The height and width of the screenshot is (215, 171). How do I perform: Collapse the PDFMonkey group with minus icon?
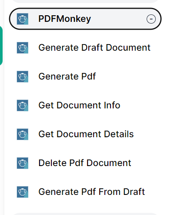tap(151, 19)
